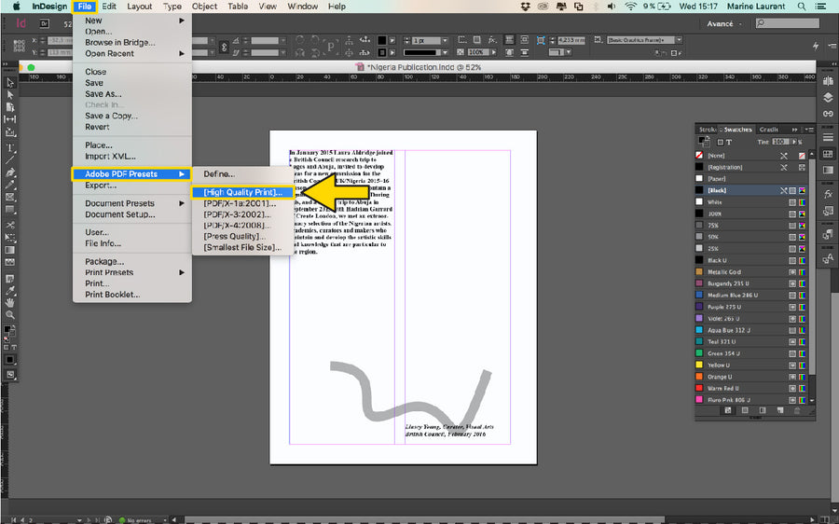This screenshot has width=839, height=524.
Task: Open the Object menu
Action: [x=204, y=7]
